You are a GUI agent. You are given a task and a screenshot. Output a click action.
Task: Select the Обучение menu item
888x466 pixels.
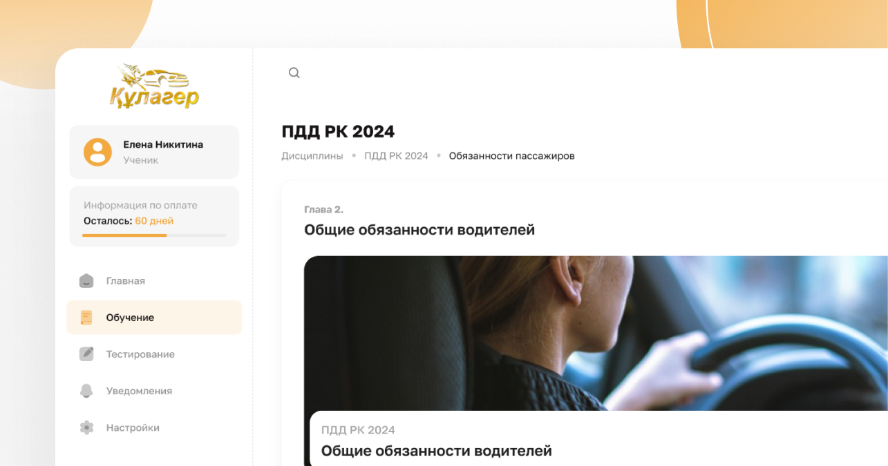[x=154, y=318]
